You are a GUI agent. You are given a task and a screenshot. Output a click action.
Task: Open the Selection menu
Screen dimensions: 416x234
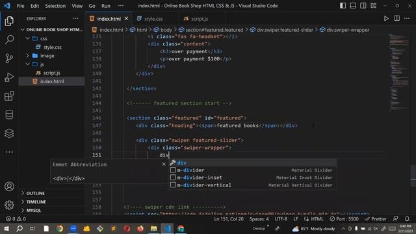[x=55, y=6]
